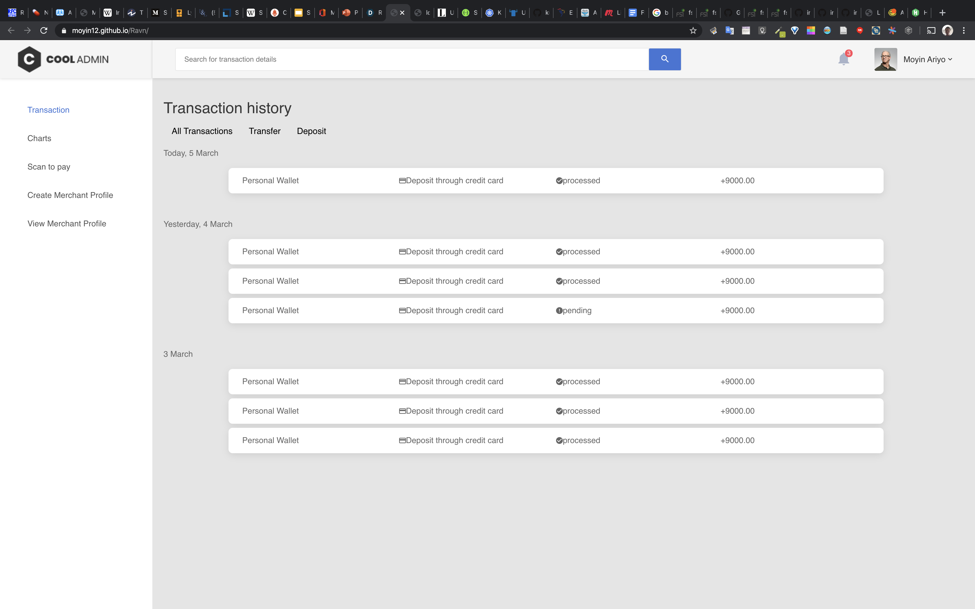This screenshot has height=609, width=975.
Task: Click the blue search magnifier button
Action: 664,59
